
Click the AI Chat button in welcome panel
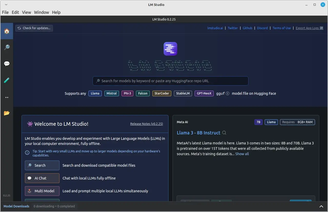click(x=42, y=178)
